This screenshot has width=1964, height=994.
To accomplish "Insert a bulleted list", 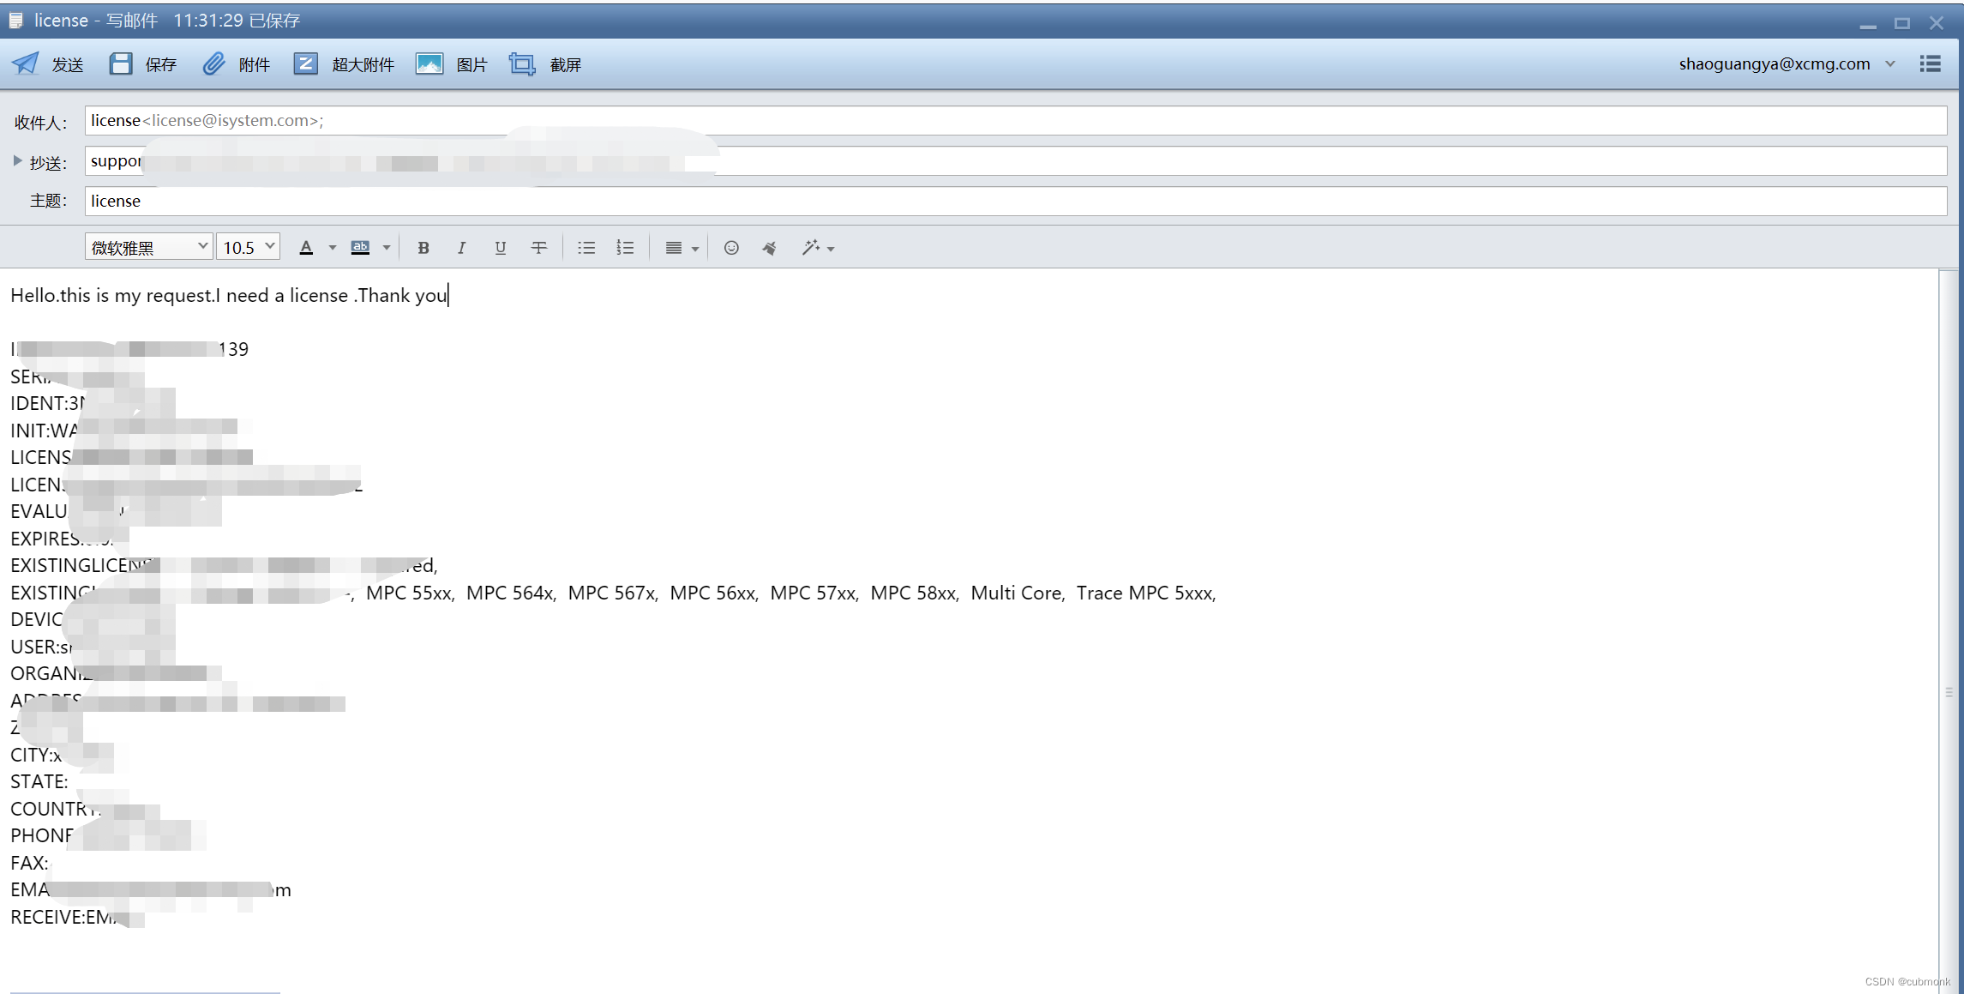I will click(586, 248).
